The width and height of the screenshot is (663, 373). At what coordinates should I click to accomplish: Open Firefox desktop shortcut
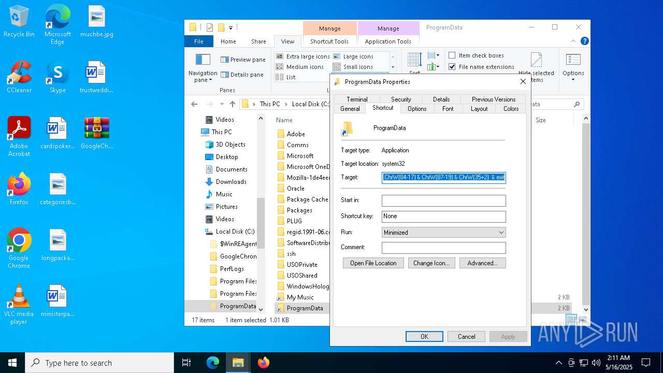19,190
